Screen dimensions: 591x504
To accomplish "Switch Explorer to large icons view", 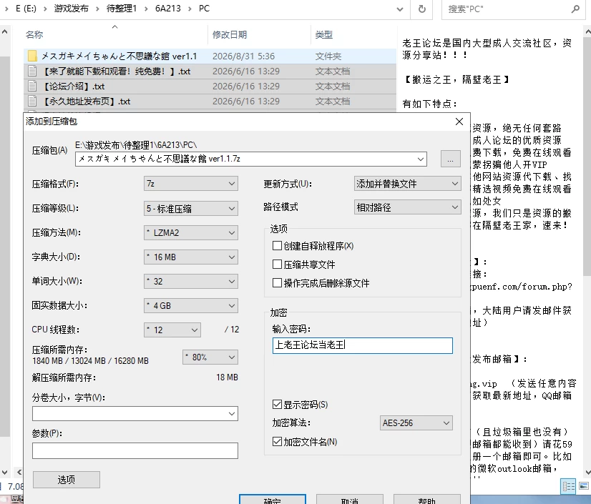I will (583, 486).
